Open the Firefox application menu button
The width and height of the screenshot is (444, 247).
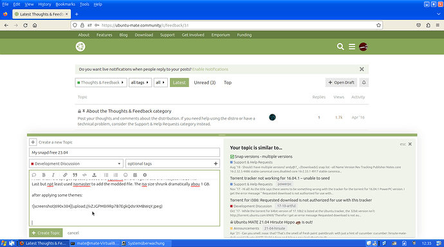tap(438, 25)
